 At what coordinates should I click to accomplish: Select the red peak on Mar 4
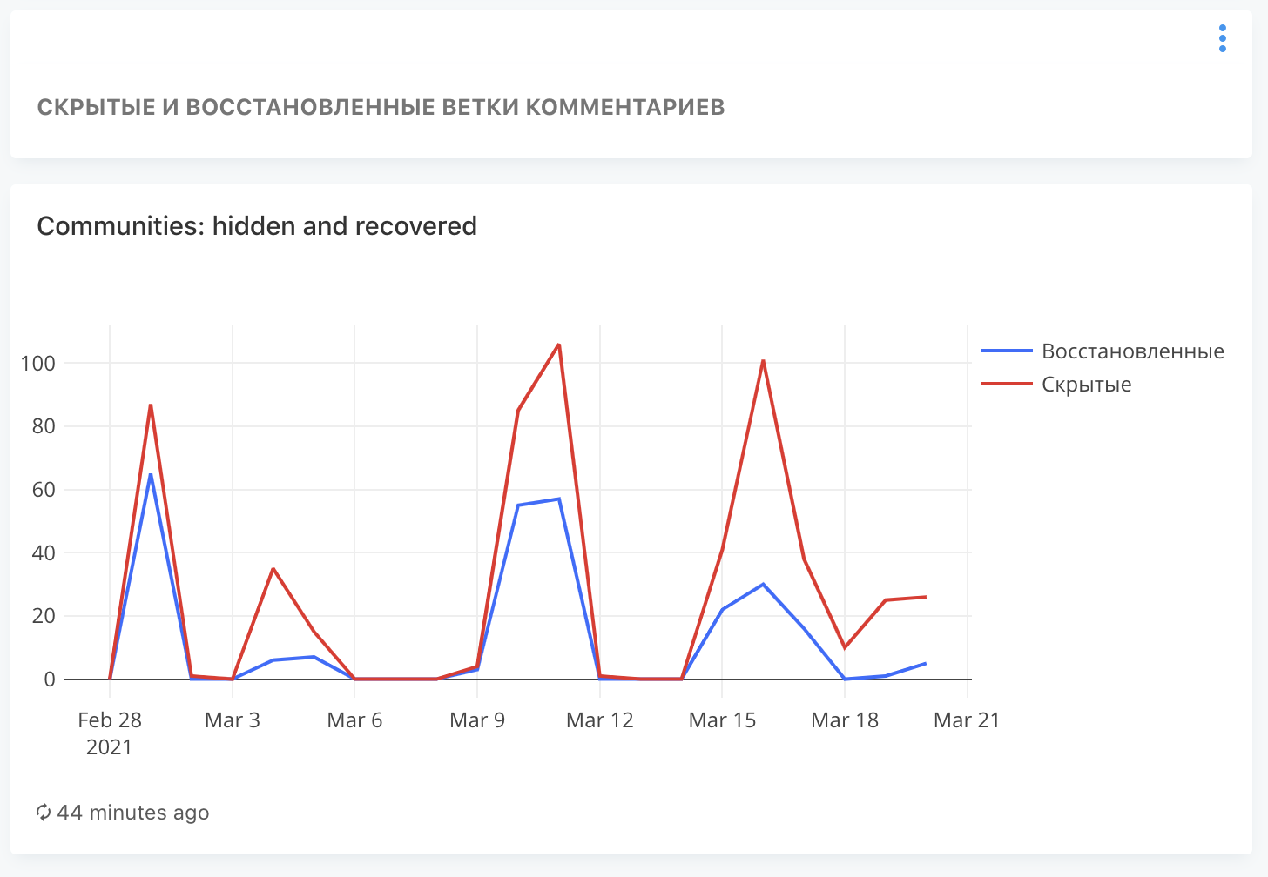(x=273, y=569)
